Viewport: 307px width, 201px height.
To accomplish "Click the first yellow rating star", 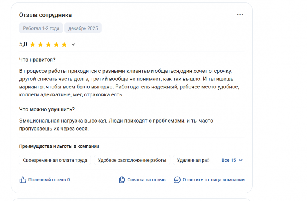I will click(32, 44).
